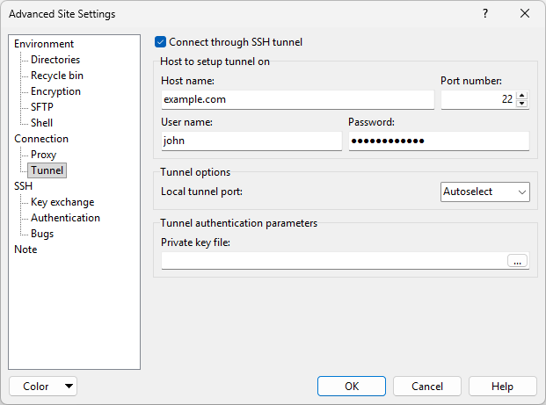Increase port number with up arrow
This screenshot has width=546, height=405.
(522, 96)
